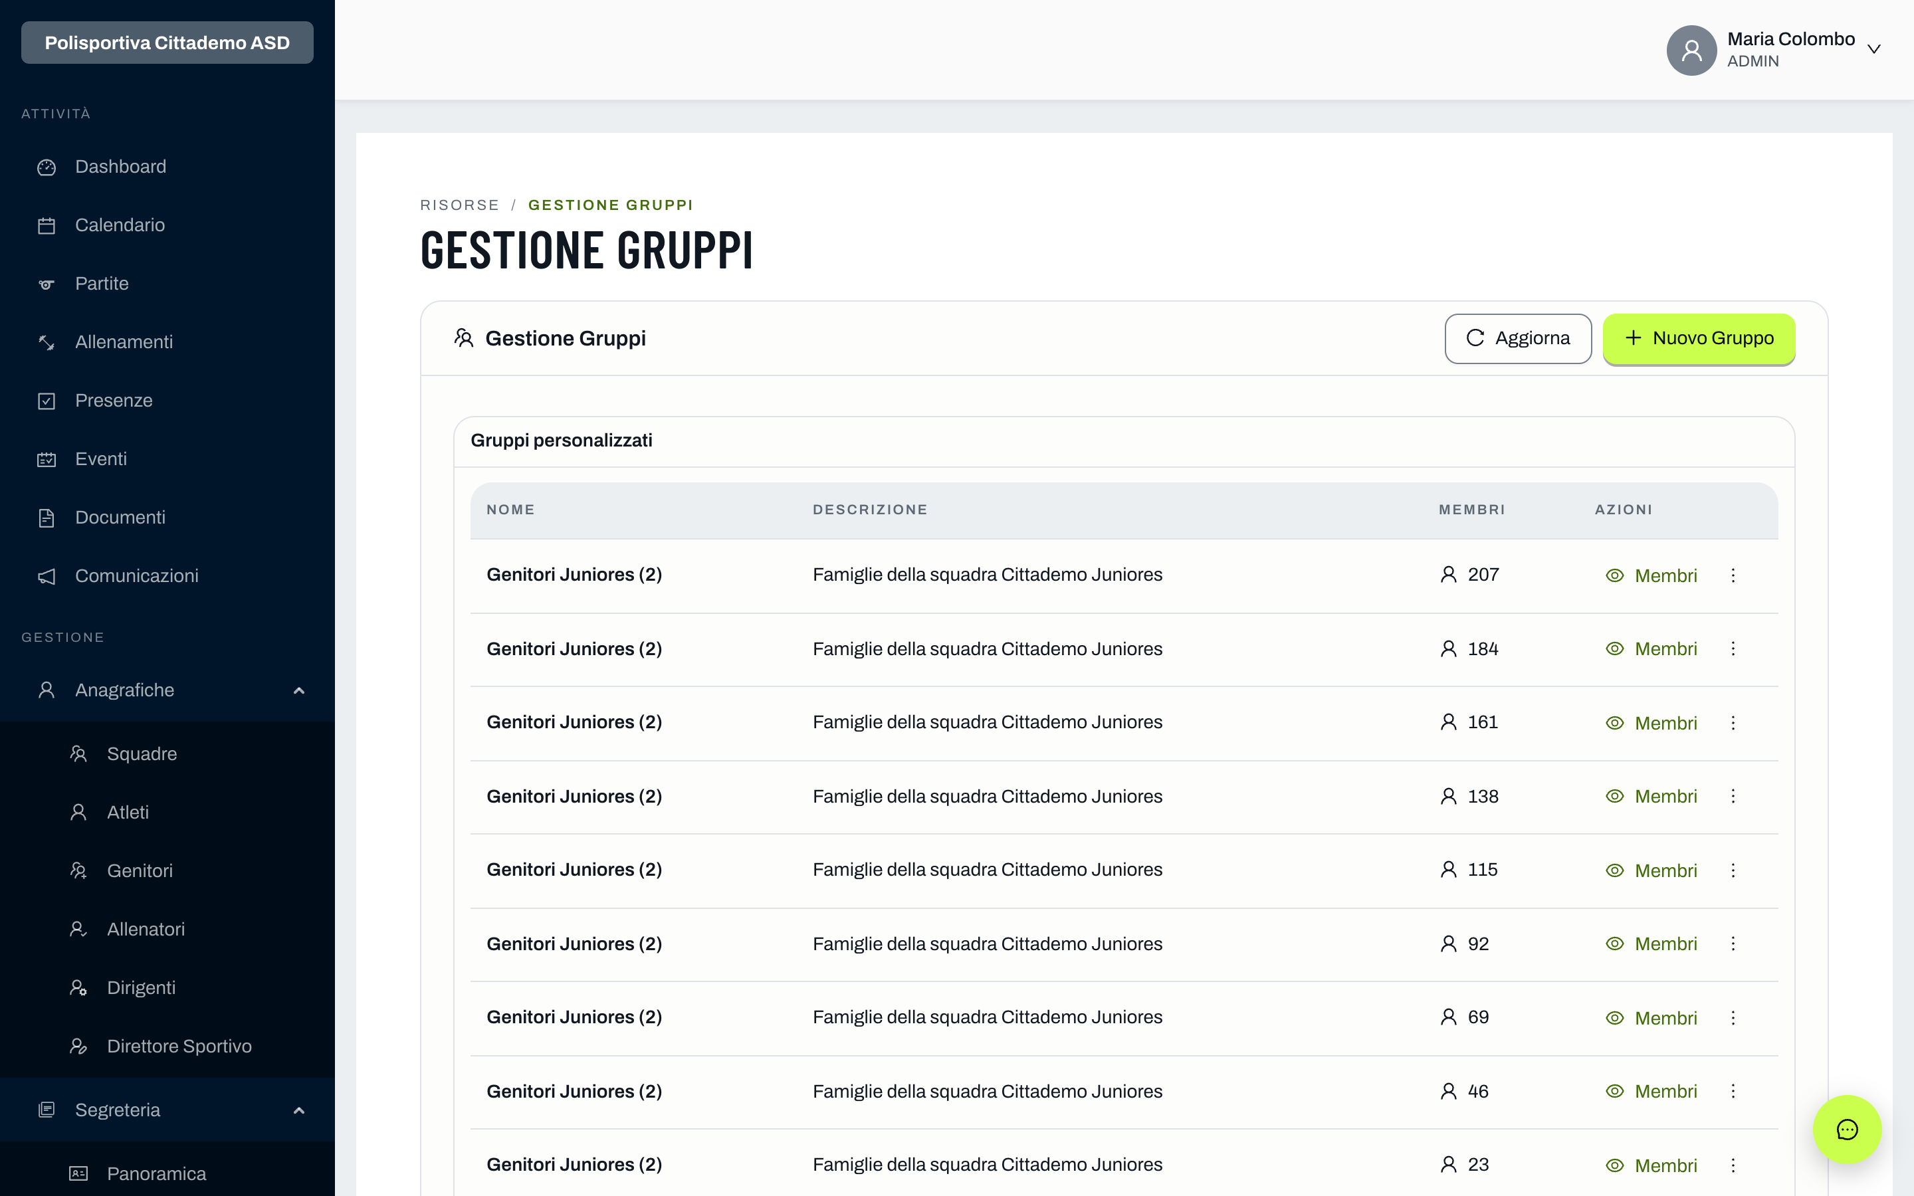Select the Dirigenti person-gear icon
This screenshot has height=1196, width=1914.
coord(78,988)
